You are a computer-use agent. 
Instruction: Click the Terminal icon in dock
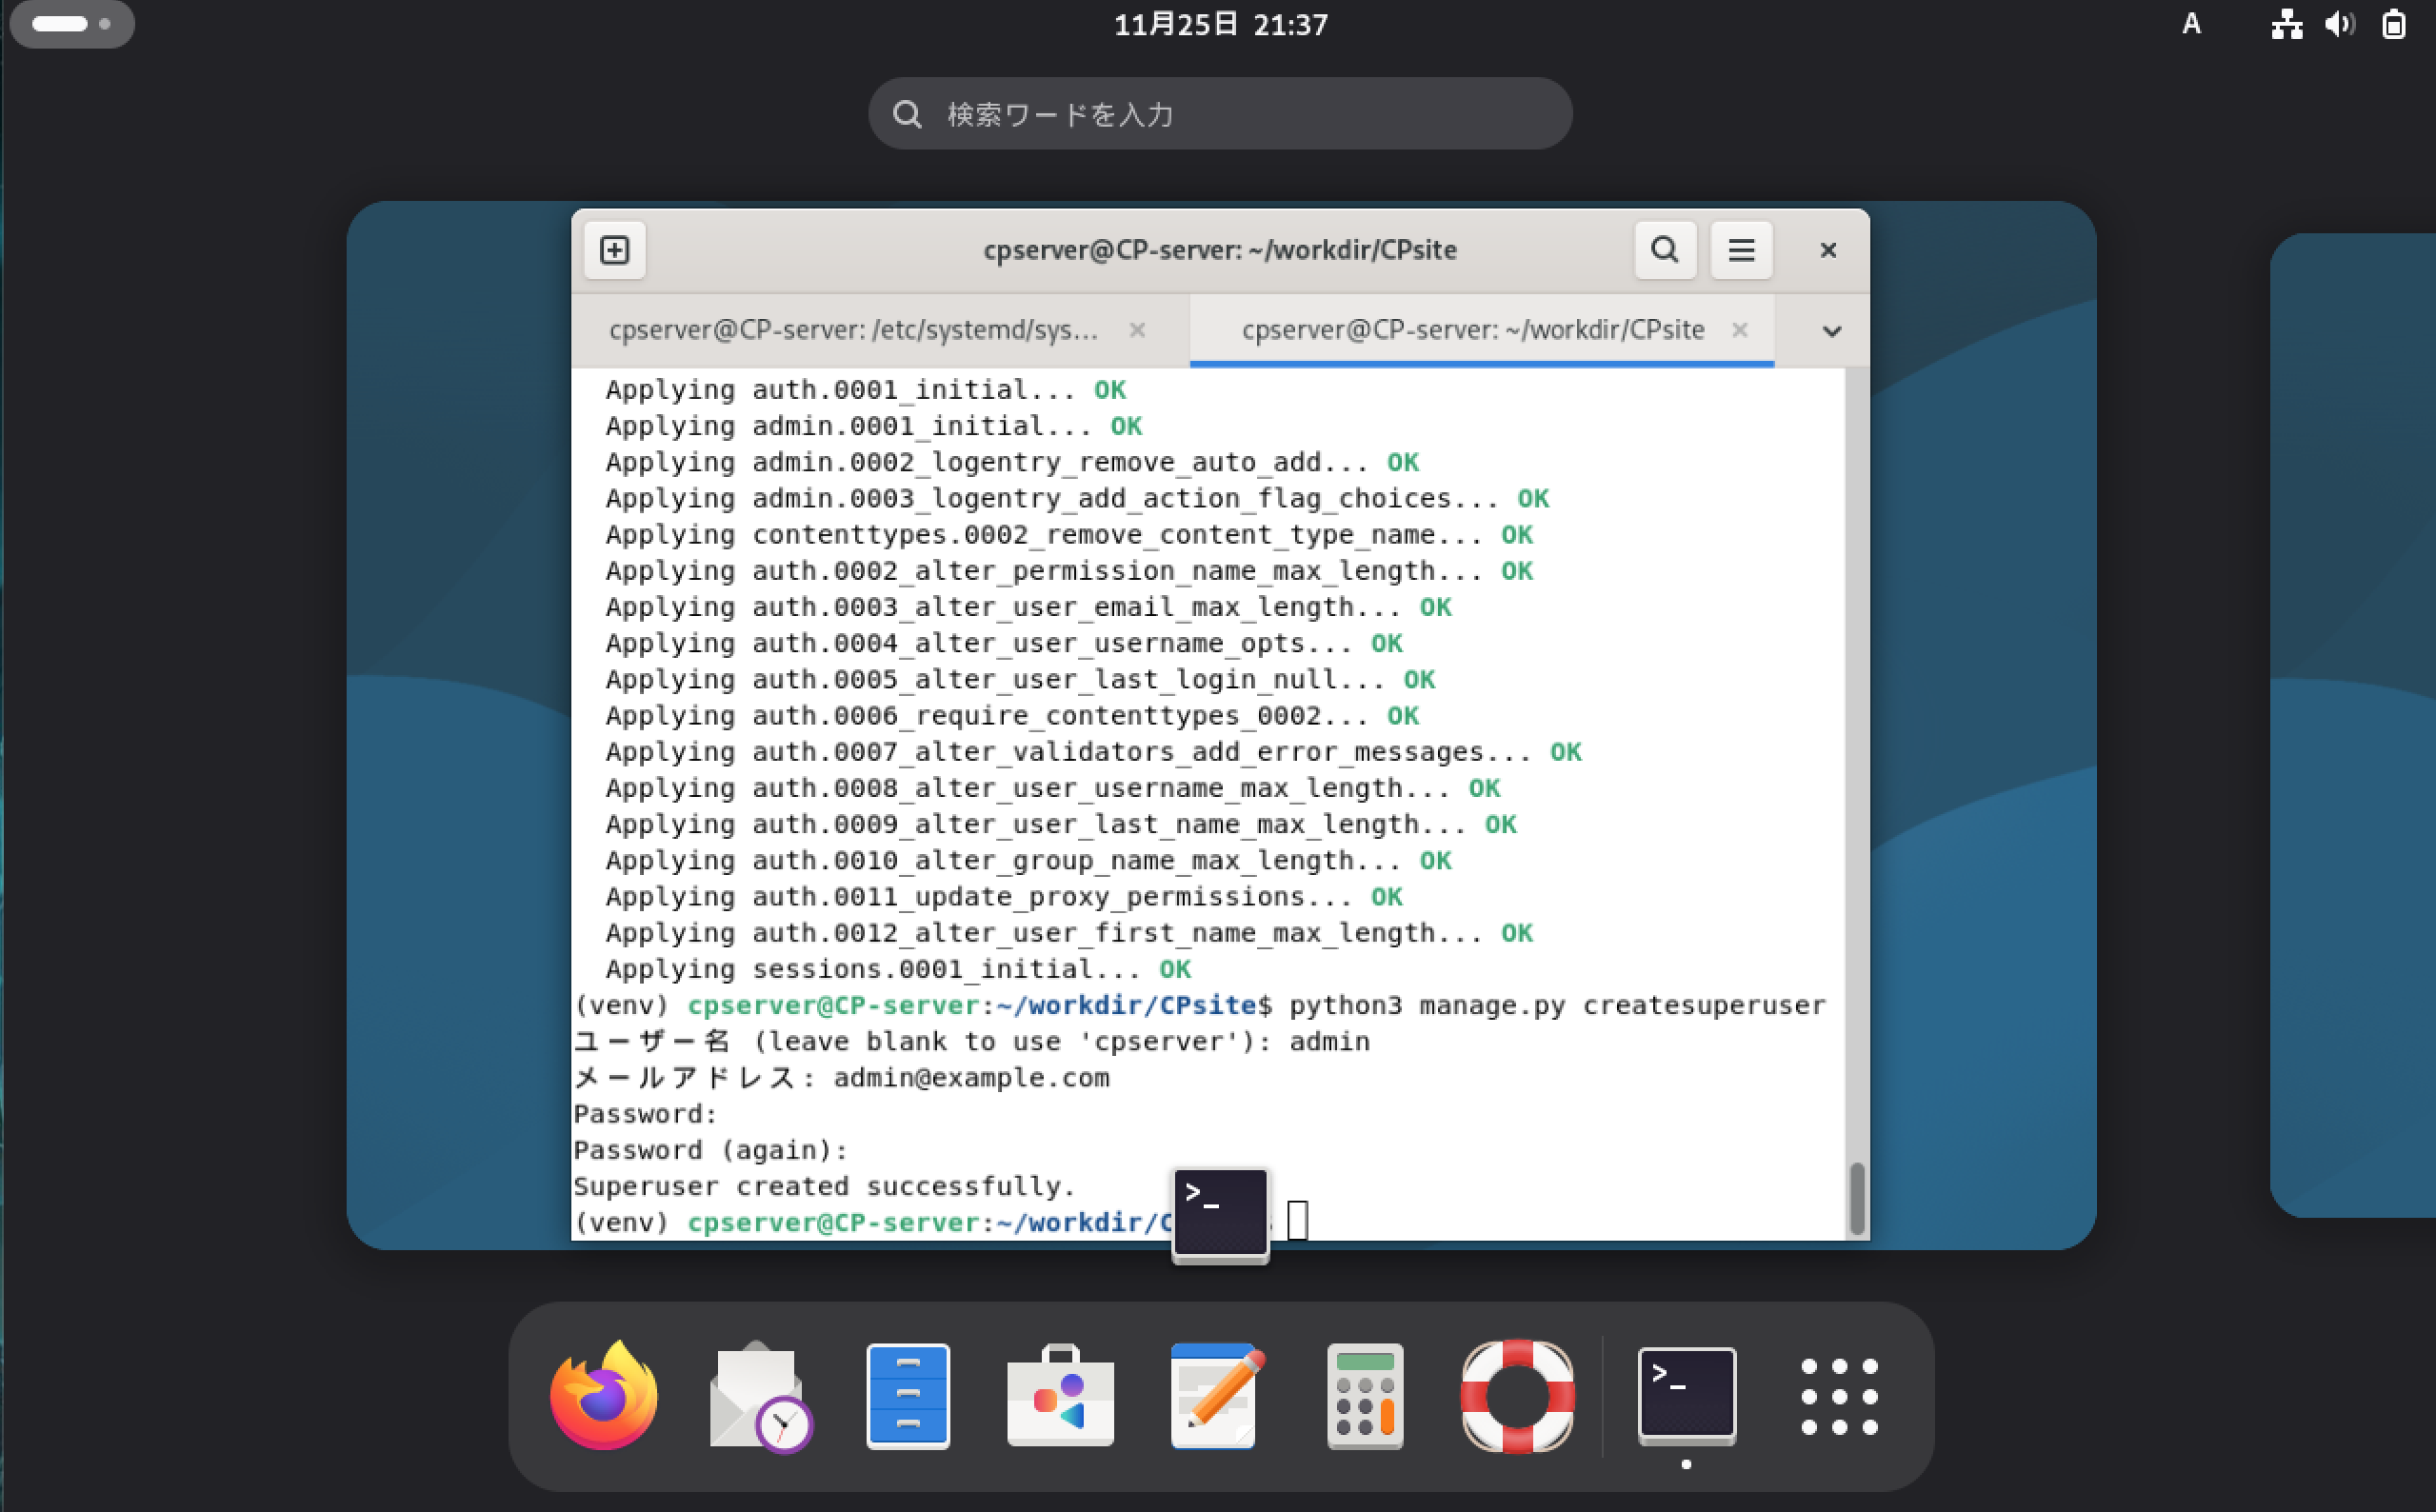[x=1686, y=1395]
